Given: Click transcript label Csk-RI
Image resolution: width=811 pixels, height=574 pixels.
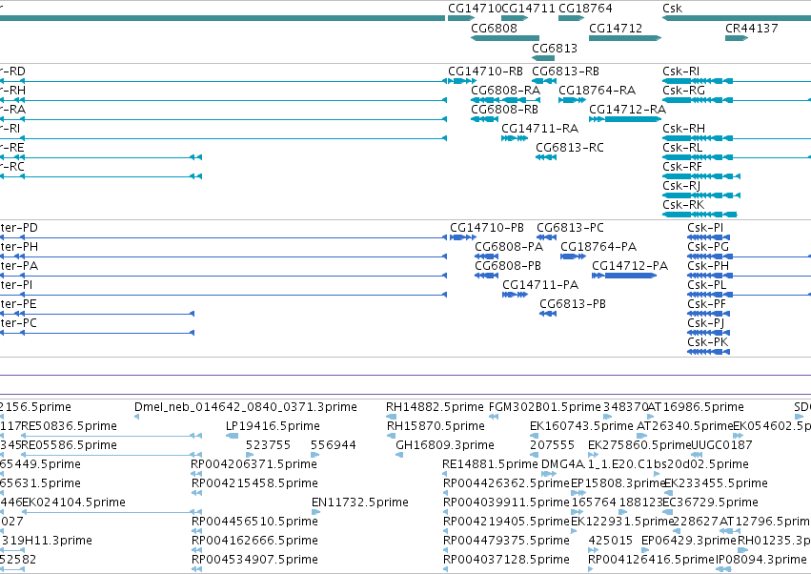Looking at the screenshot, I should pyautogui.click(x=680, y=72).
